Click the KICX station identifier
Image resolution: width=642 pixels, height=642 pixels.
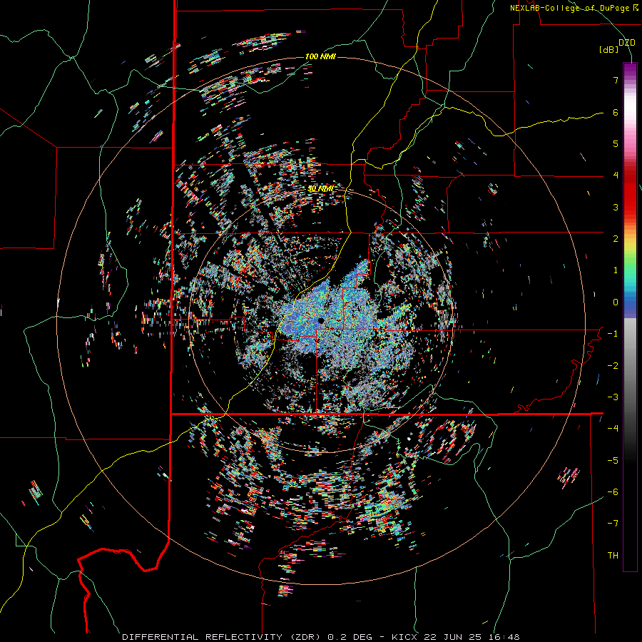[404, 637]
